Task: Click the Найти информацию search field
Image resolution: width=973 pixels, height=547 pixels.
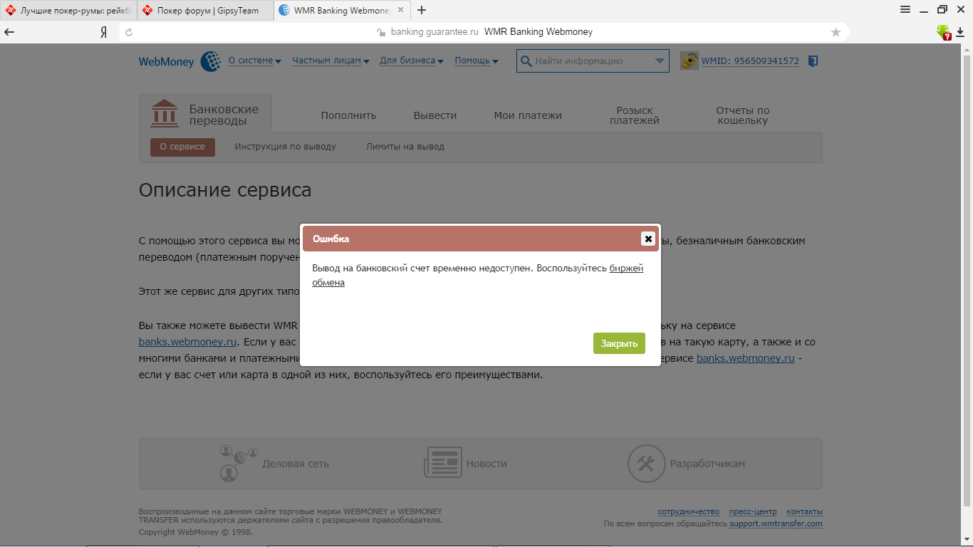Action: 593,61
